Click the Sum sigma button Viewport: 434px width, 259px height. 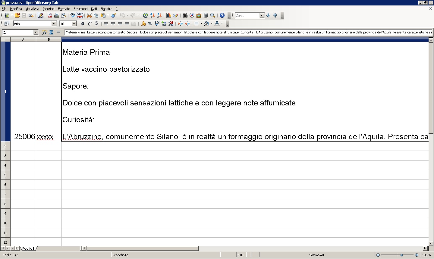51,32
